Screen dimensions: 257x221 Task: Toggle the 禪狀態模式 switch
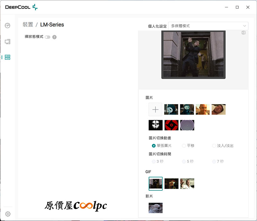48,37
